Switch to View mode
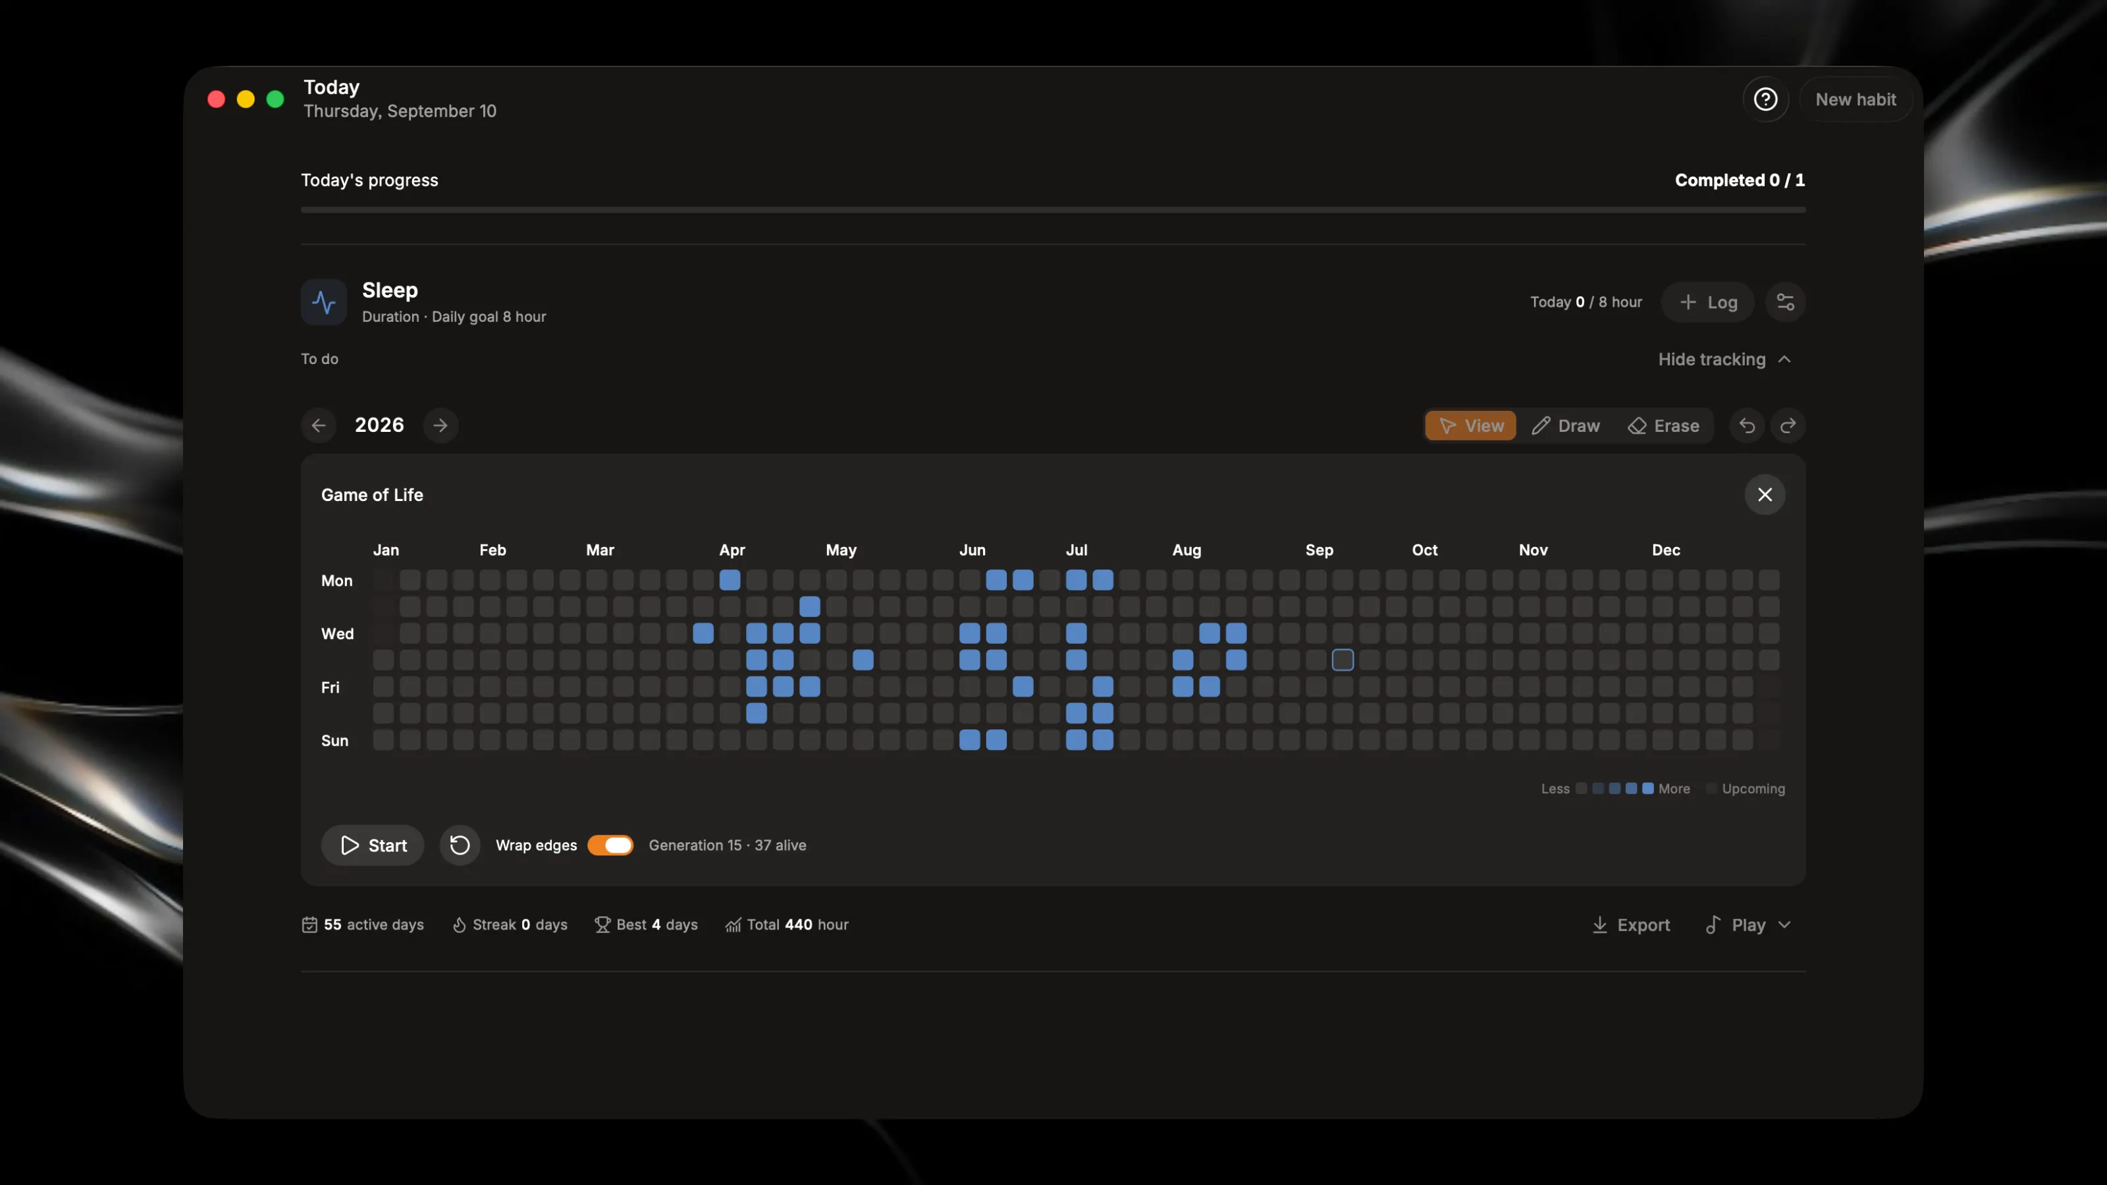 click(x=1471, y=425)
